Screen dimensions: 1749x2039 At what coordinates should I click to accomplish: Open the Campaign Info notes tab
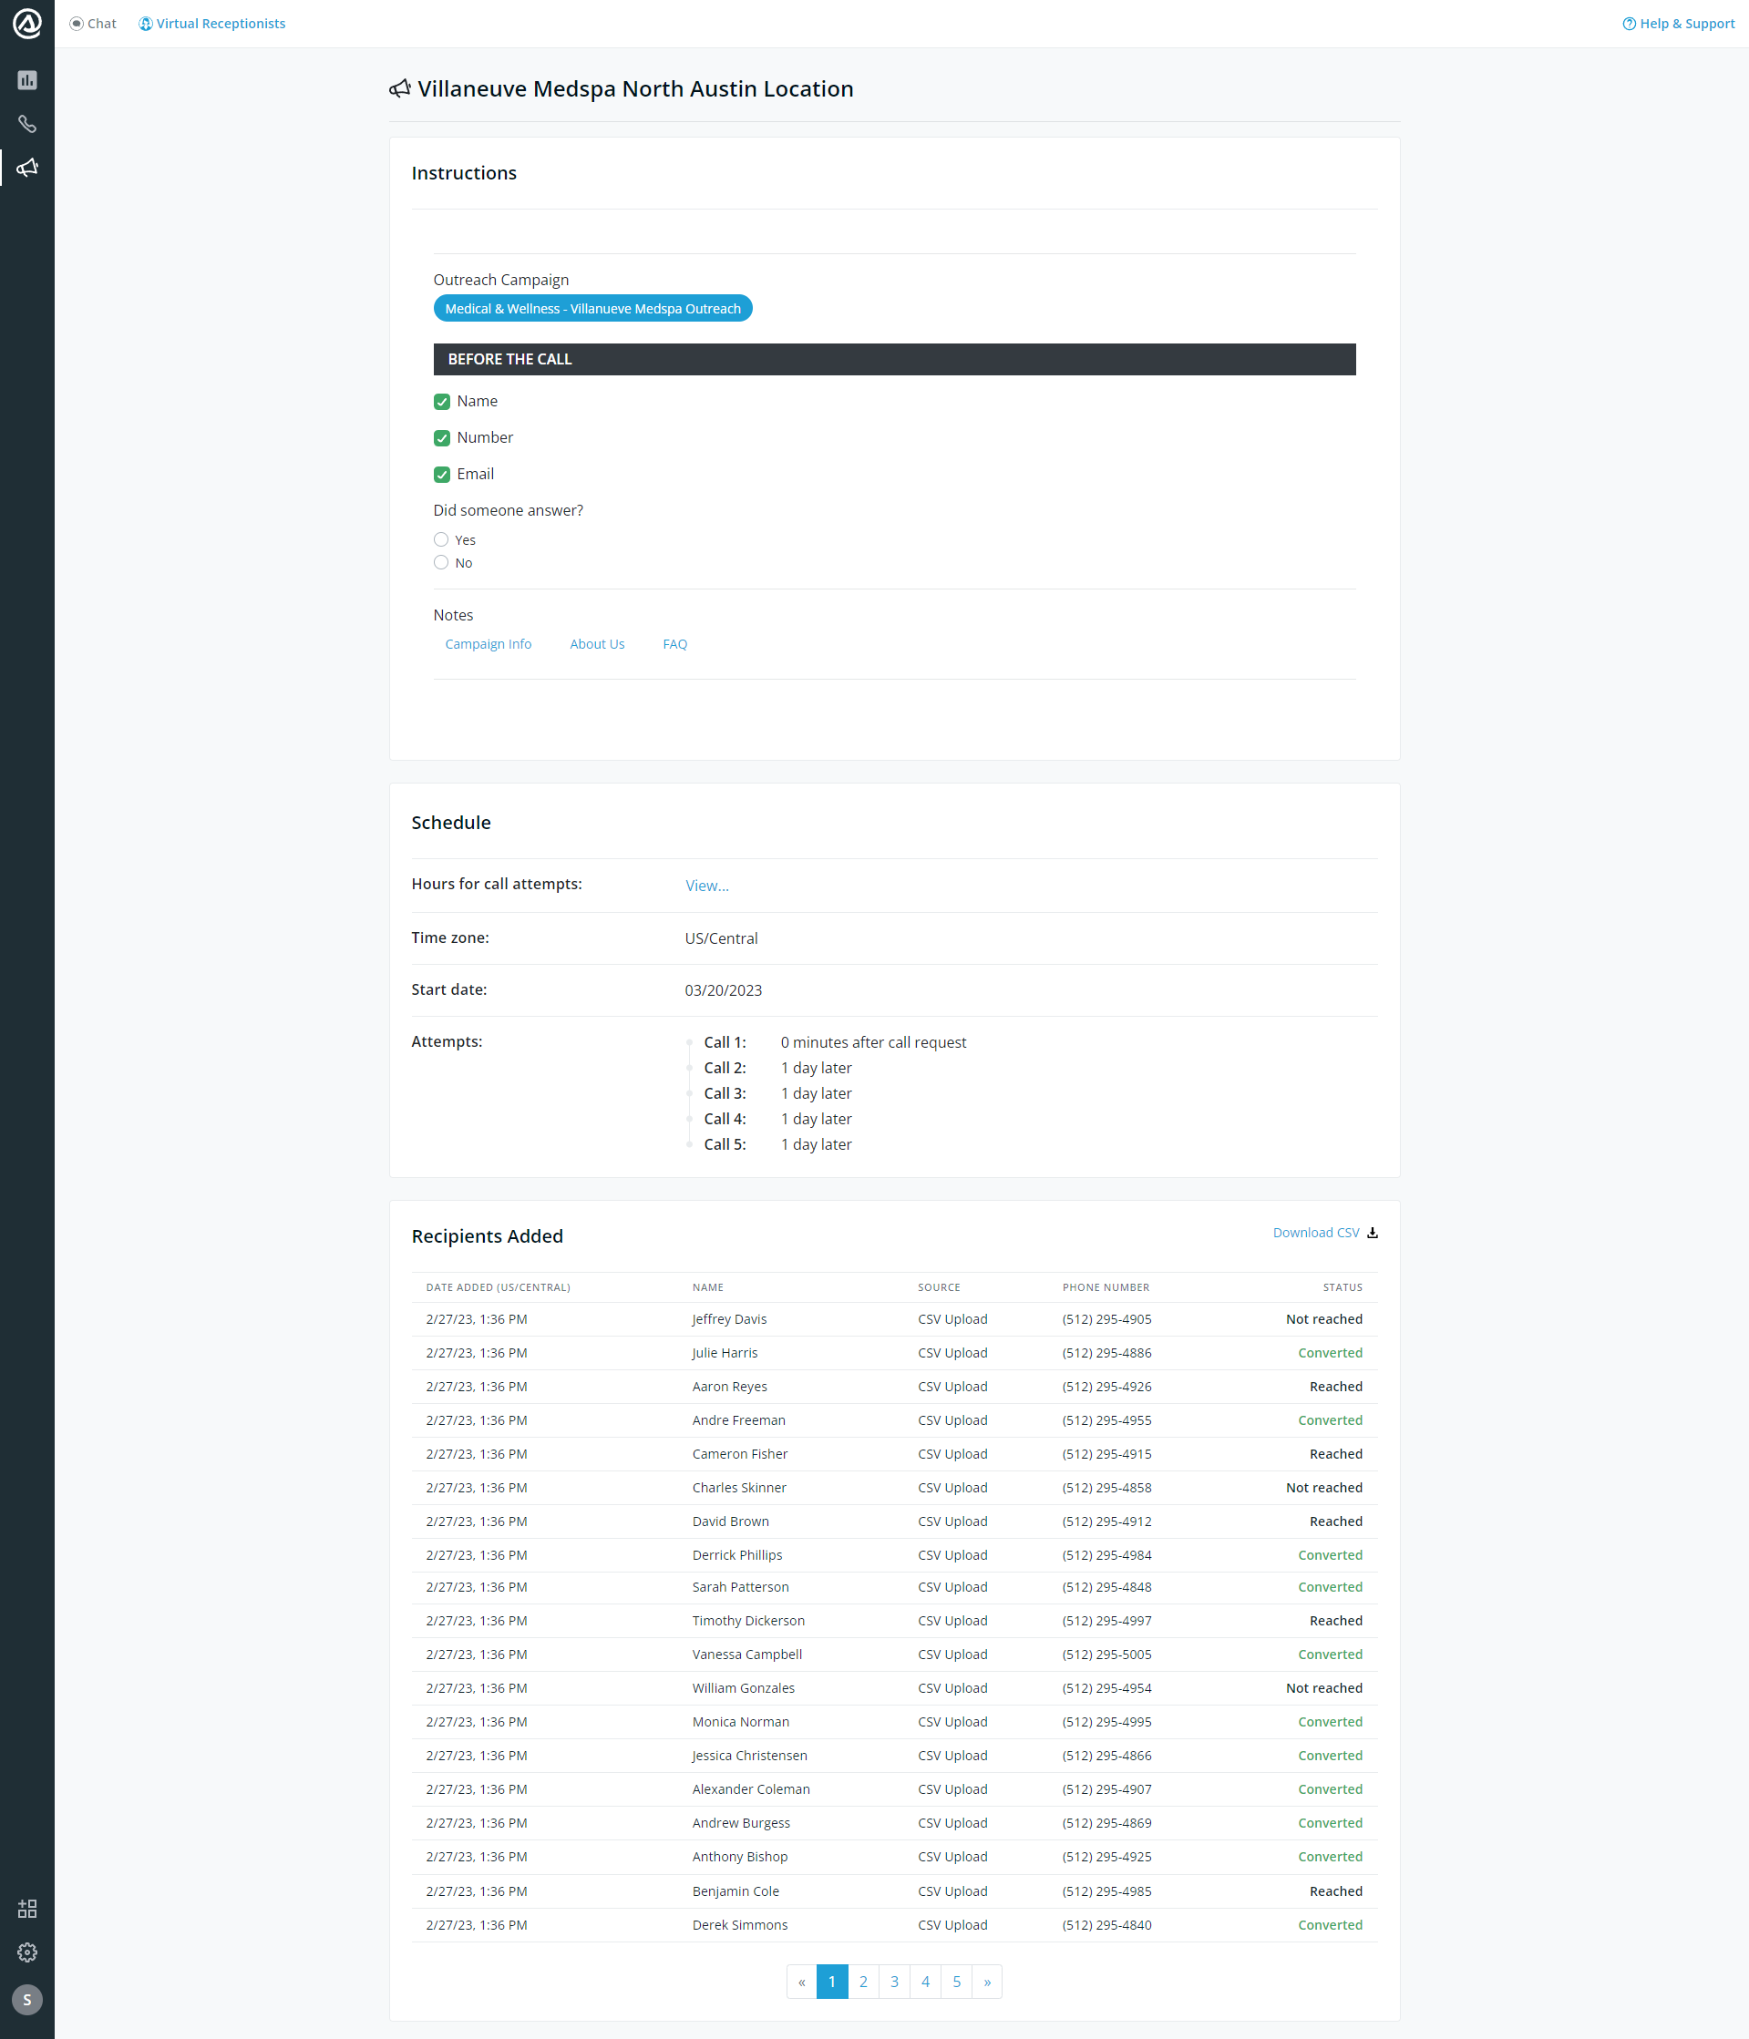[x=489, y=643]
